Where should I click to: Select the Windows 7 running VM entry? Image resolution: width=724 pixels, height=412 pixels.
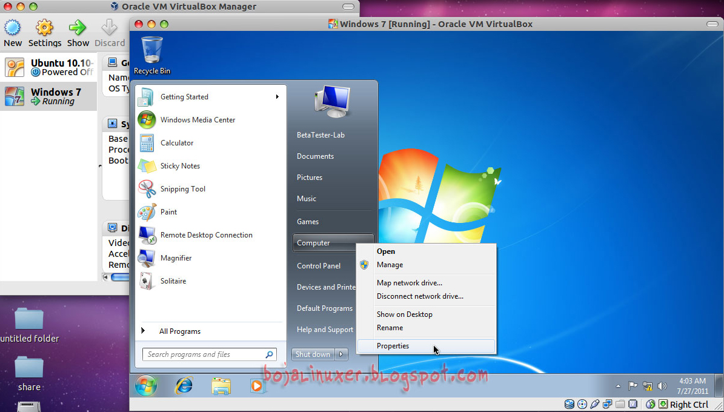coord(48,96)
